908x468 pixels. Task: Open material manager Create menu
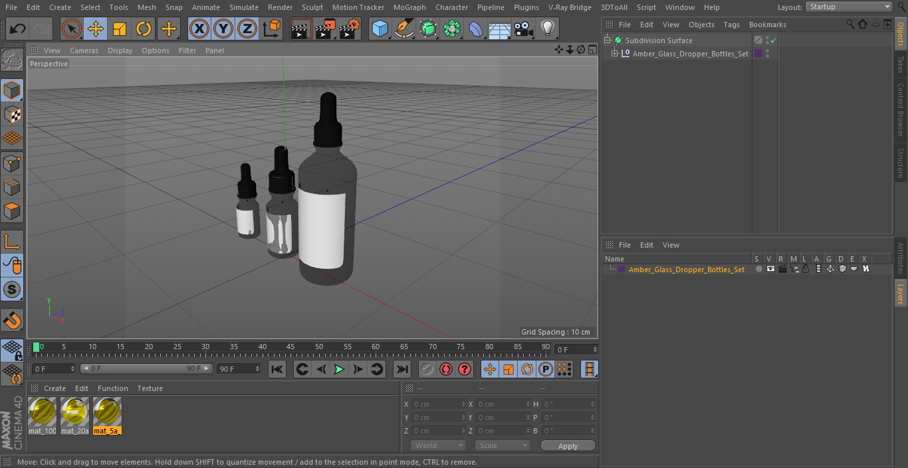click(55, 388)
